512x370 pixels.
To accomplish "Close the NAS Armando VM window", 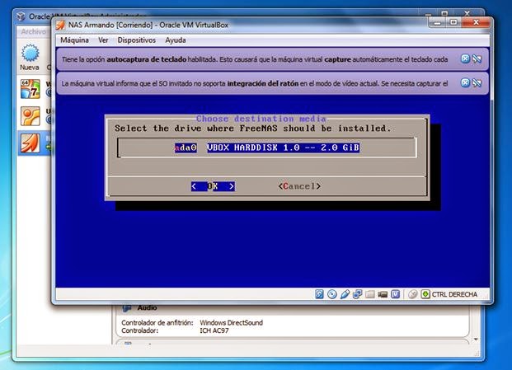I will [x=476, y=22].
